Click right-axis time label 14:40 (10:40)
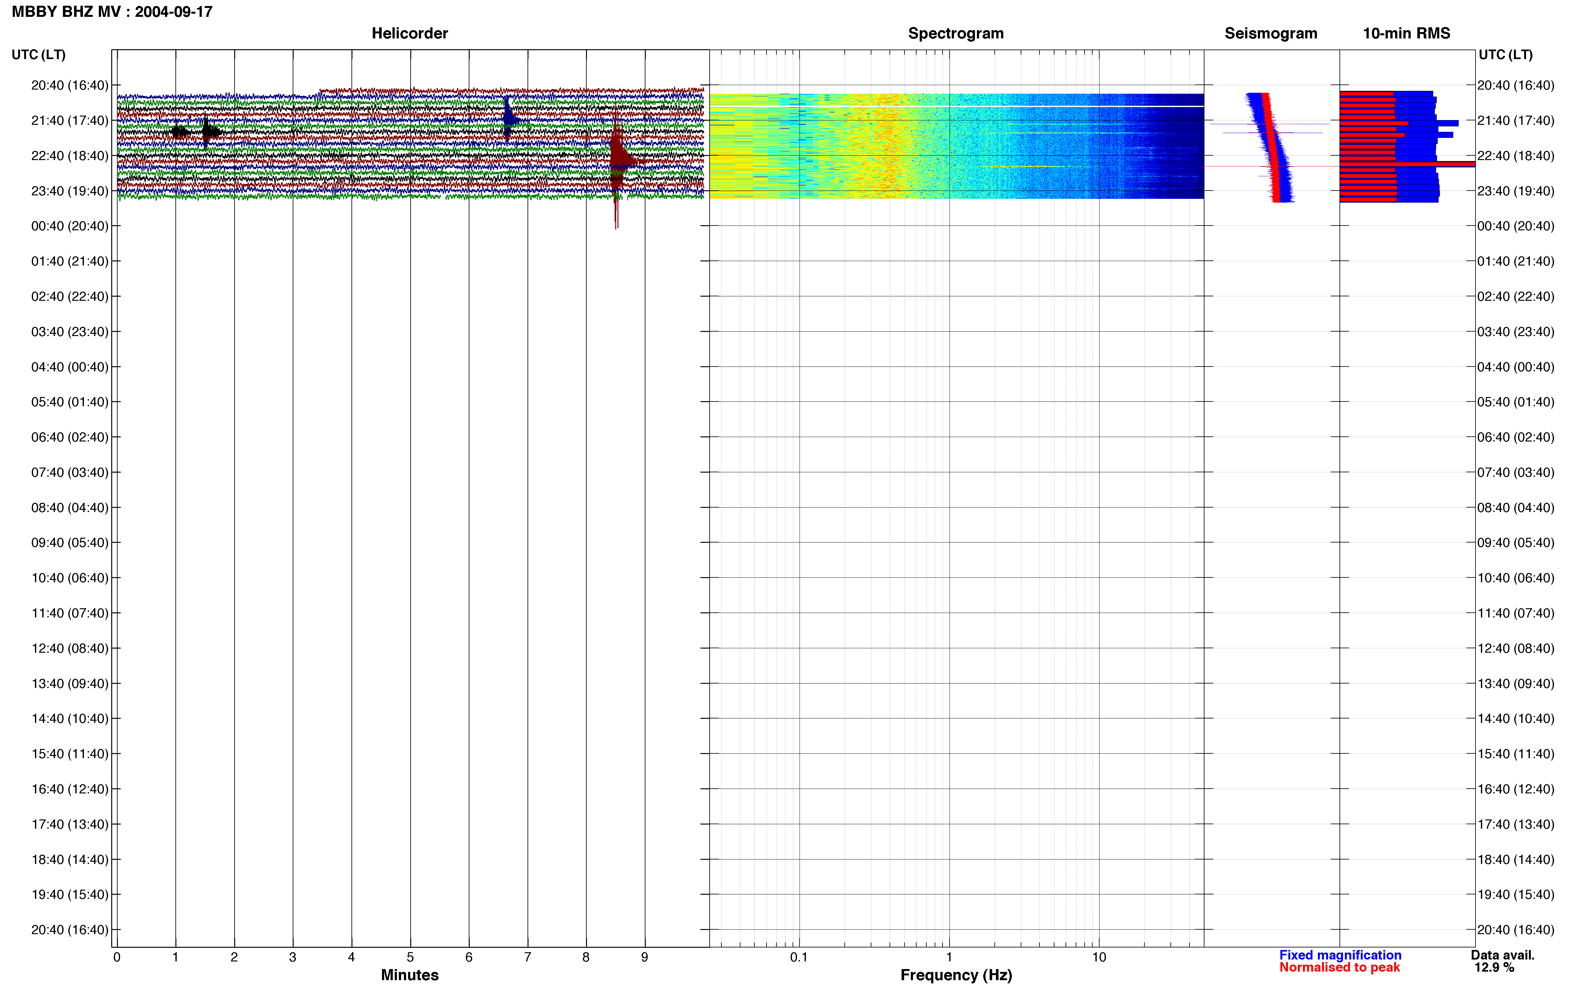The image size is (1595, 997). point(1515,719)
